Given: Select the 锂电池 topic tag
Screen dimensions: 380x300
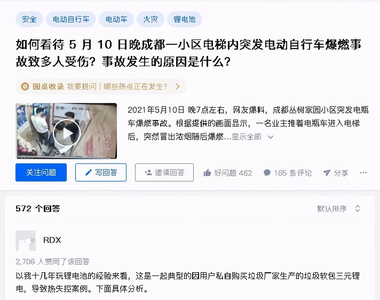Looking at the screenshot, I should click(185, 19).
